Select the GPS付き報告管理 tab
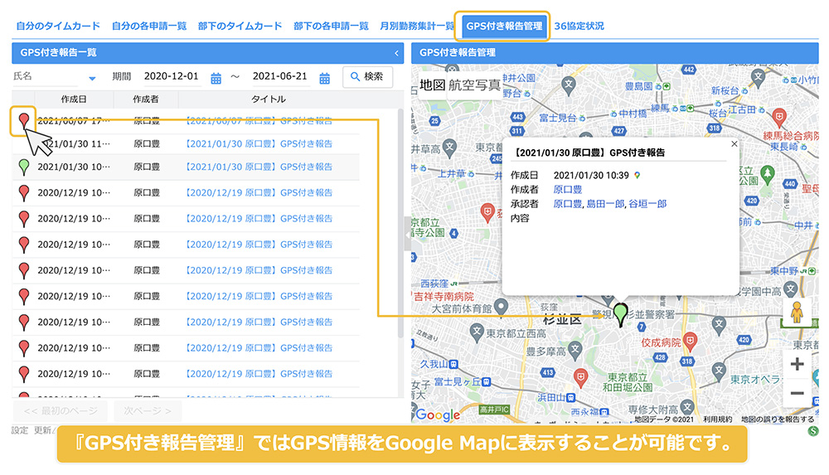This screenshot has width=829, height=475. (x=504, y=26)
